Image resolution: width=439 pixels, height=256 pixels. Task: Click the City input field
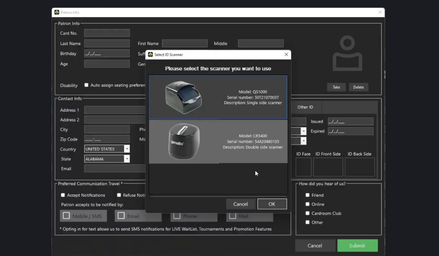click(x=107, y=129)
